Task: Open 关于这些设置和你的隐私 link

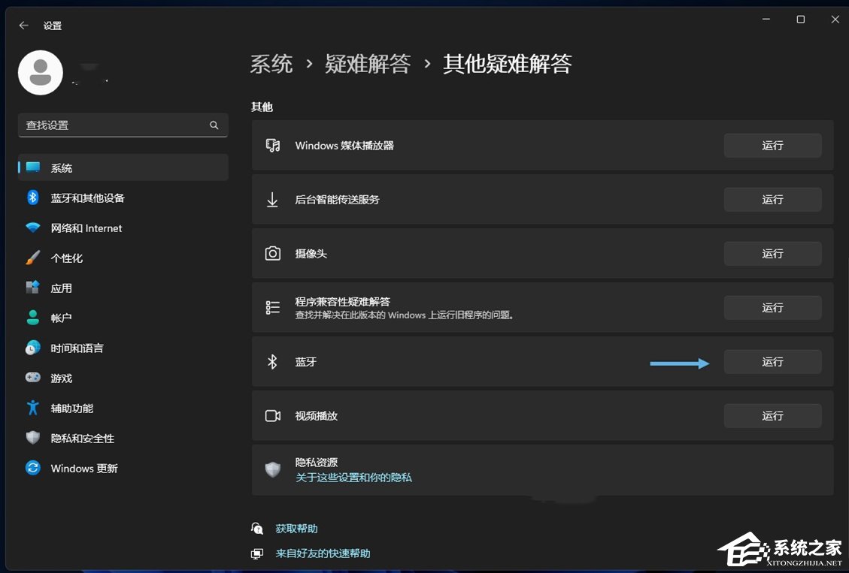Action: coord(355,477)
